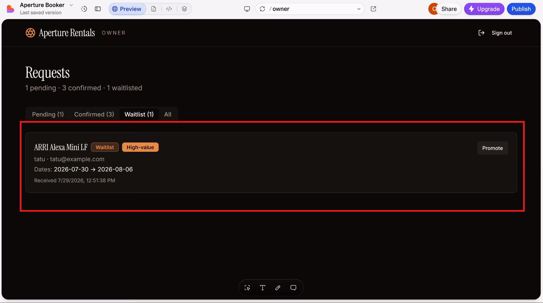Click the dates 2026-07-30 → 2026-08-06
The width and height of the screenshot is (543, 303).
click(93, 169)
